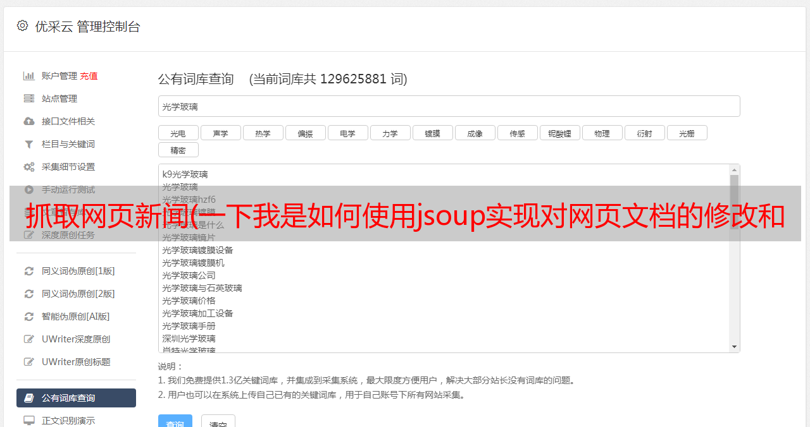Viewport: 810px width, 427px height.
Task: Select 光学玻璃镀膜机 in results list
Action: point(193,263)
